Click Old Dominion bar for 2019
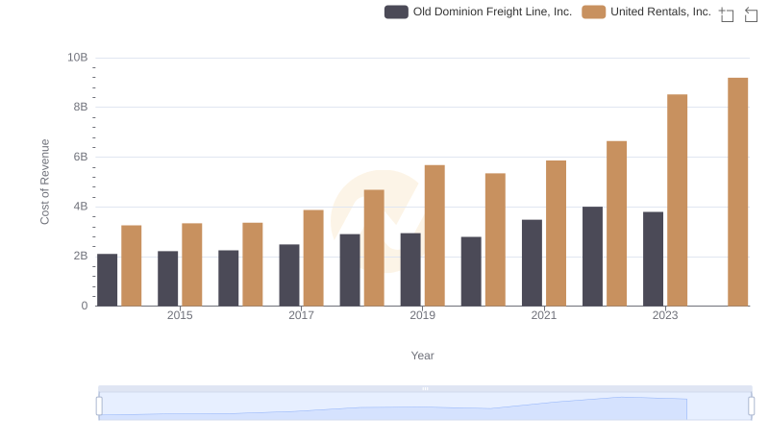The height and width of the screenshot is (443, 769). (410, 270)
